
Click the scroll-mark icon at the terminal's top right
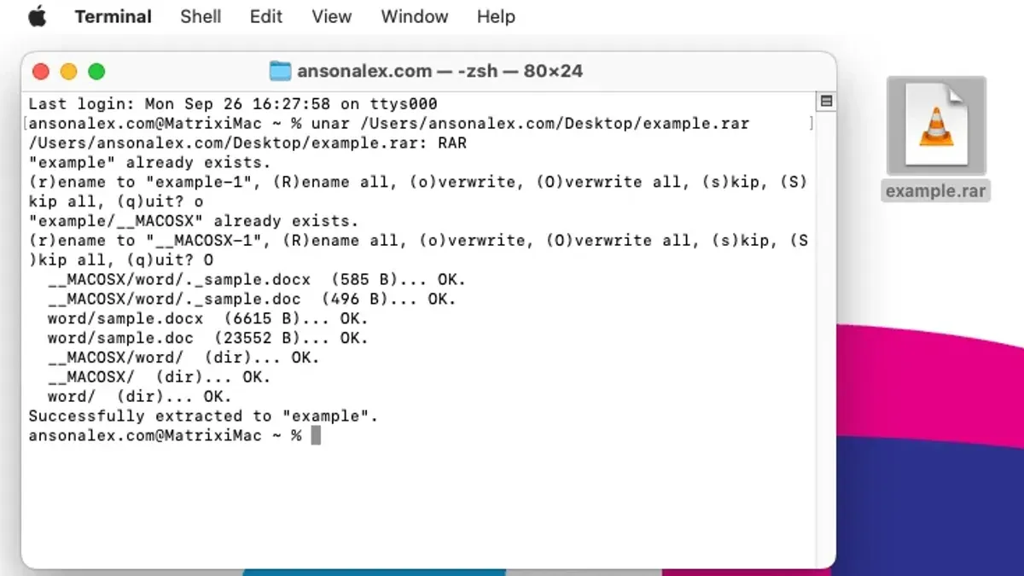point(825,102)
